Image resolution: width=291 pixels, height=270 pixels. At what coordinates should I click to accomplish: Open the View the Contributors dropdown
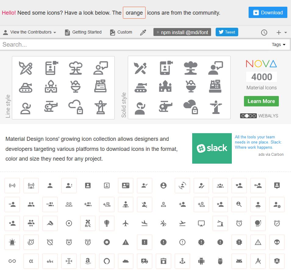point(30,32)
